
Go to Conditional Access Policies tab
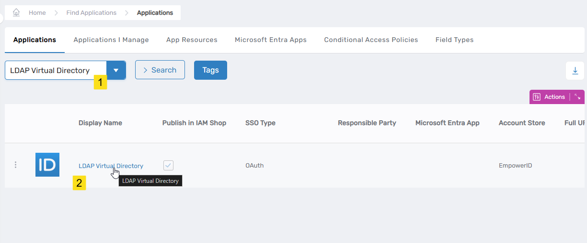pos(371,40)
